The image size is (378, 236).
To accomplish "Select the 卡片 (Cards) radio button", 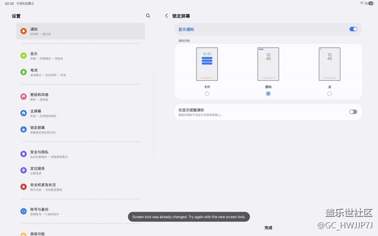I will click(x=207, y=94).
